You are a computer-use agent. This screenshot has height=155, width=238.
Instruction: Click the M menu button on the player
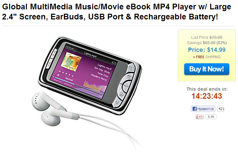click(117, 103)
